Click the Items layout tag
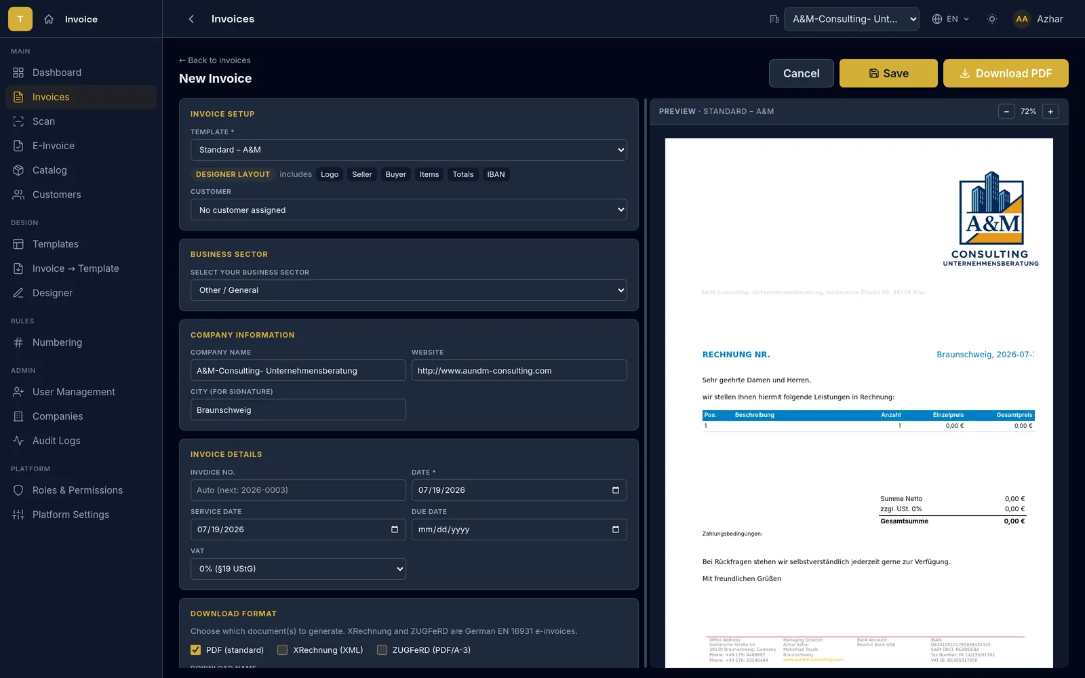1085x678 pixels. [429, 174]
